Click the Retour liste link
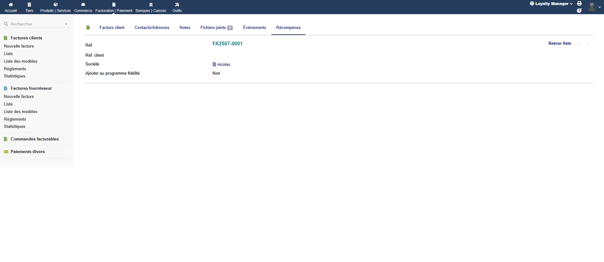Screen dimensions: 604x262 tap(559, 43)
